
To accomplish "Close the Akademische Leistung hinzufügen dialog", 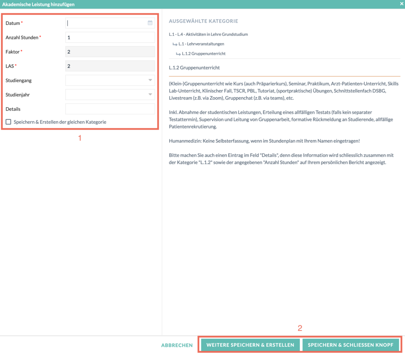I will click(x=402, y=4).
